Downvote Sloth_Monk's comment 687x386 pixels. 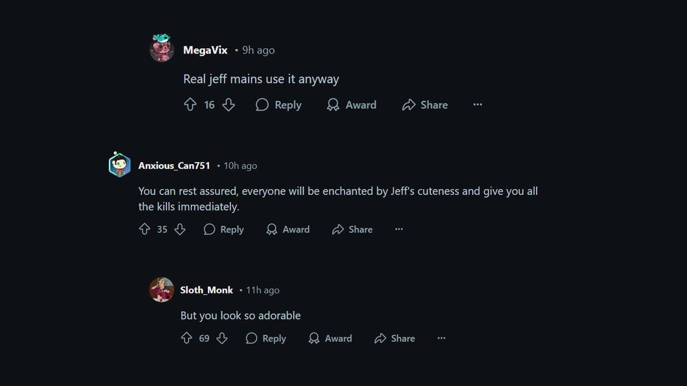pyautogui.click(x=222, y=338)
